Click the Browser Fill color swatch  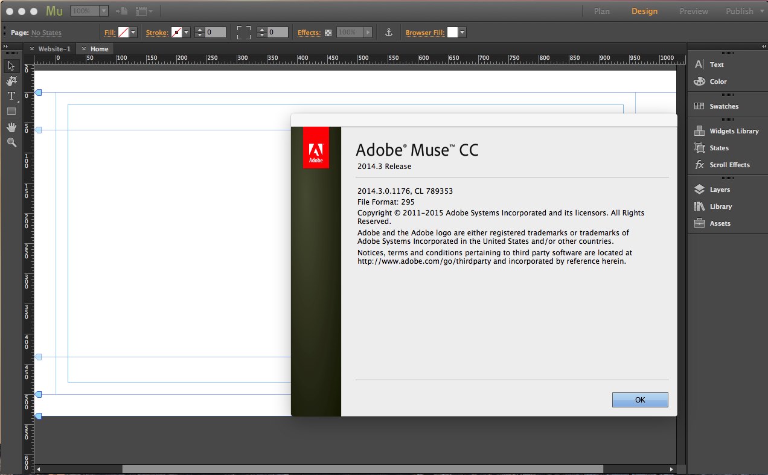[x=452, y=33]
